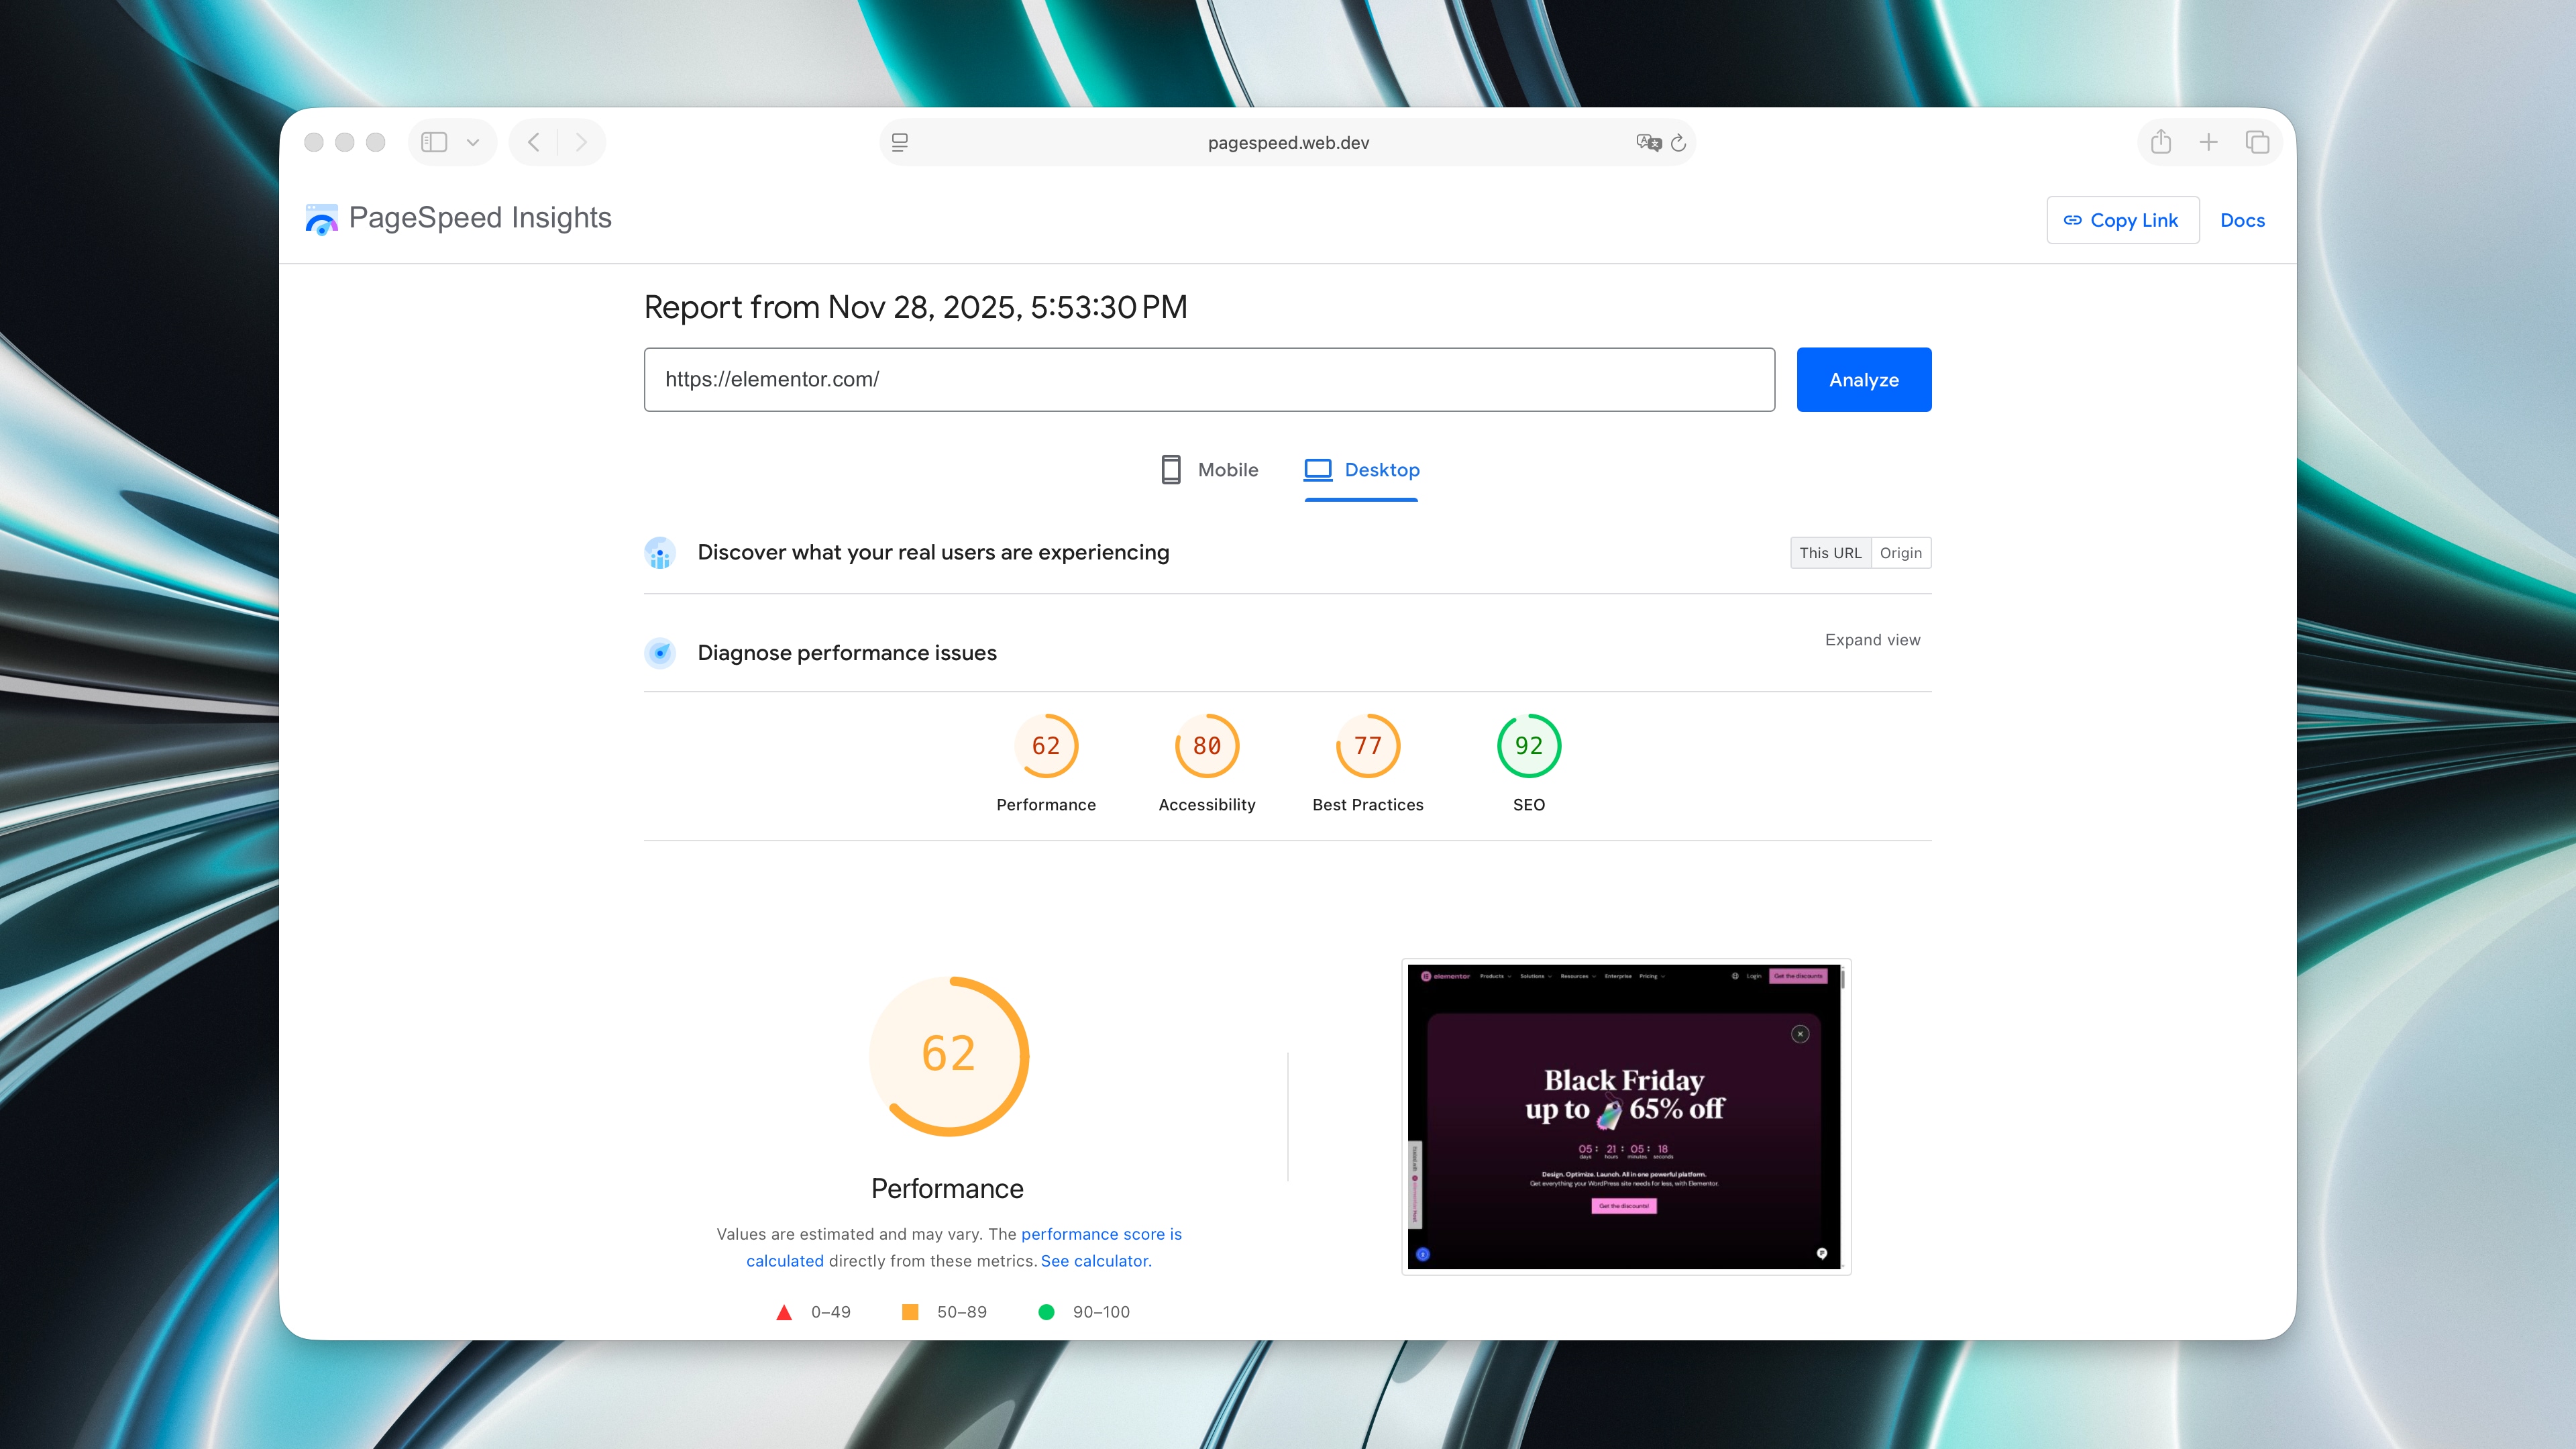Screen dimensions: 2576x1449
Task: Show tab overview icon
Action: pyautogui.click(x=2257, y=142)
